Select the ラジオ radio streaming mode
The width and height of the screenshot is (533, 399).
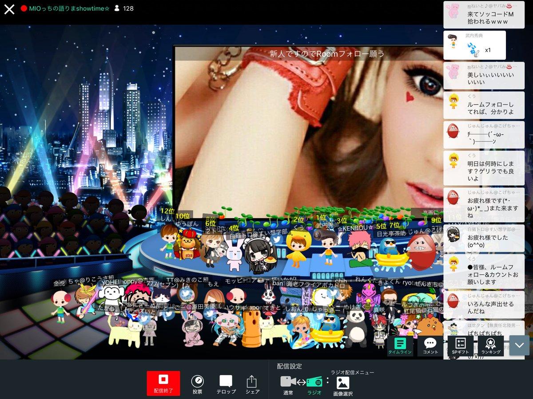point(314,385)
